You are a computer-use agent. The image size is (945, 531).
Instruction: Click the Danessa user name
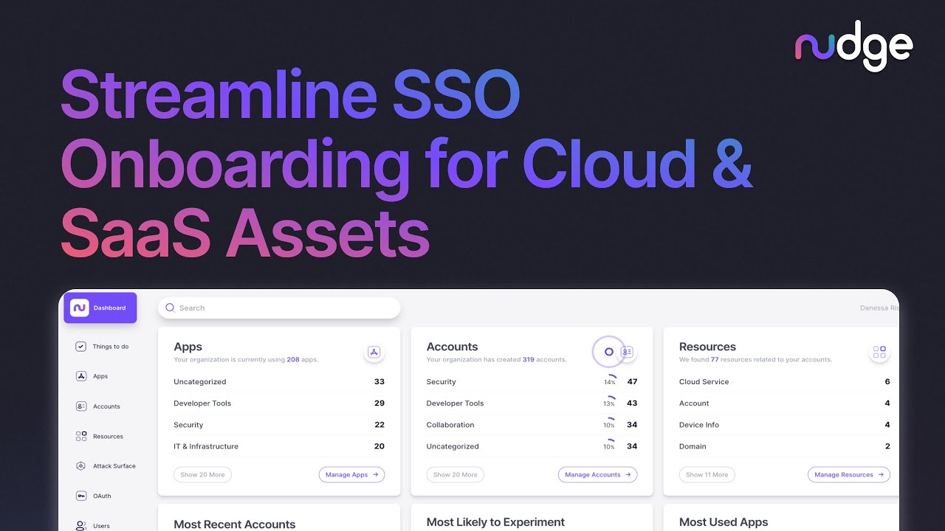click(879, 308)
